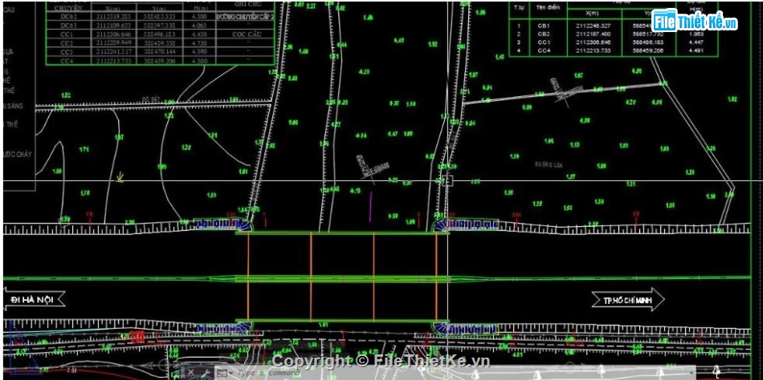Select the value '2112213.733' in right table
Viewport: 763px width, 380px height.
click(592, 50)
